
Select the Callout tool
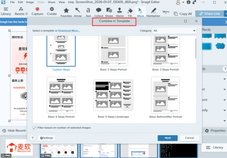click(99, 11)
